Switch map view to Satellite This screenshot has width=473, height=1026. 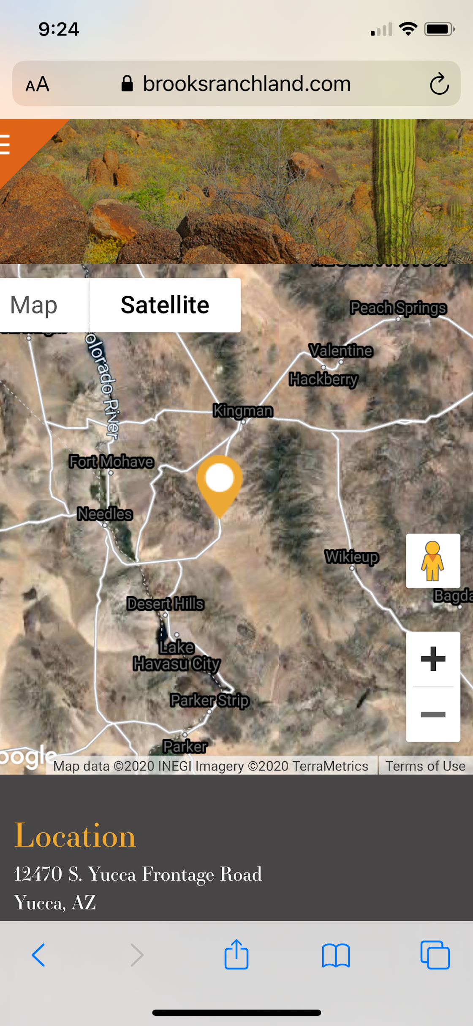coord(165,305)
